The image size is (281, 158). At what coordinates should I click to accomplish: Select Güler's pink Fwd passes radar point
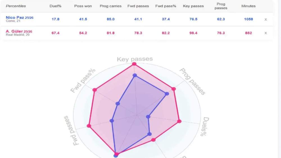pos(89,126)
